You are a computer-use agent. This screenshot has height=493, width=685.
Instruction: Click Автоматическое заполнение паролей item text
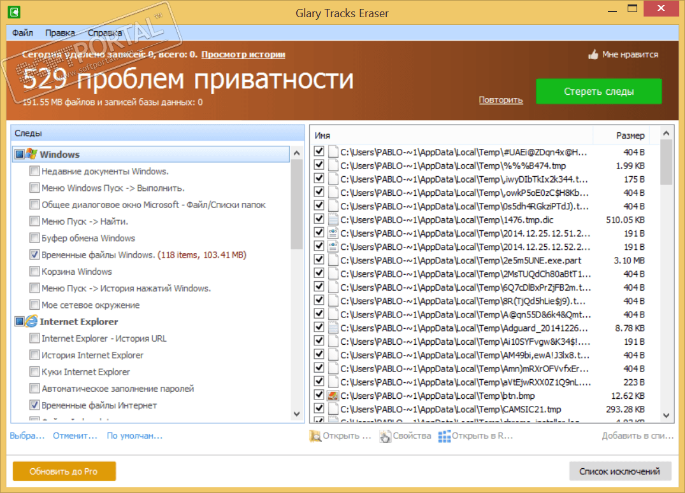tap(118, 388)
